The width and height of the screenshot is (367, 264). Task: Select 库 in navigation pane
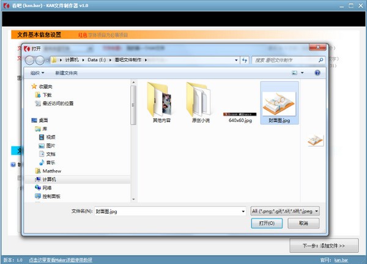pyautogui.click(x=41, y=129)
